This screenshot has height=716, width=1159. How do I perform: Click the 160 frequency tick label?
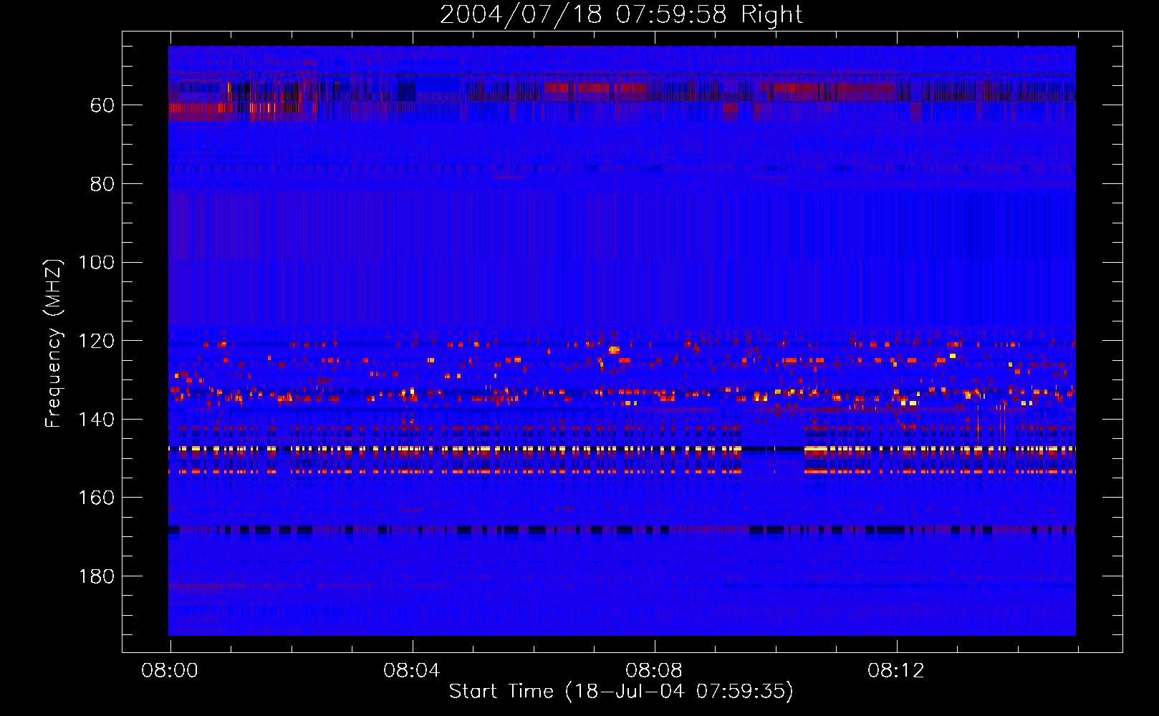pos(97,498)
